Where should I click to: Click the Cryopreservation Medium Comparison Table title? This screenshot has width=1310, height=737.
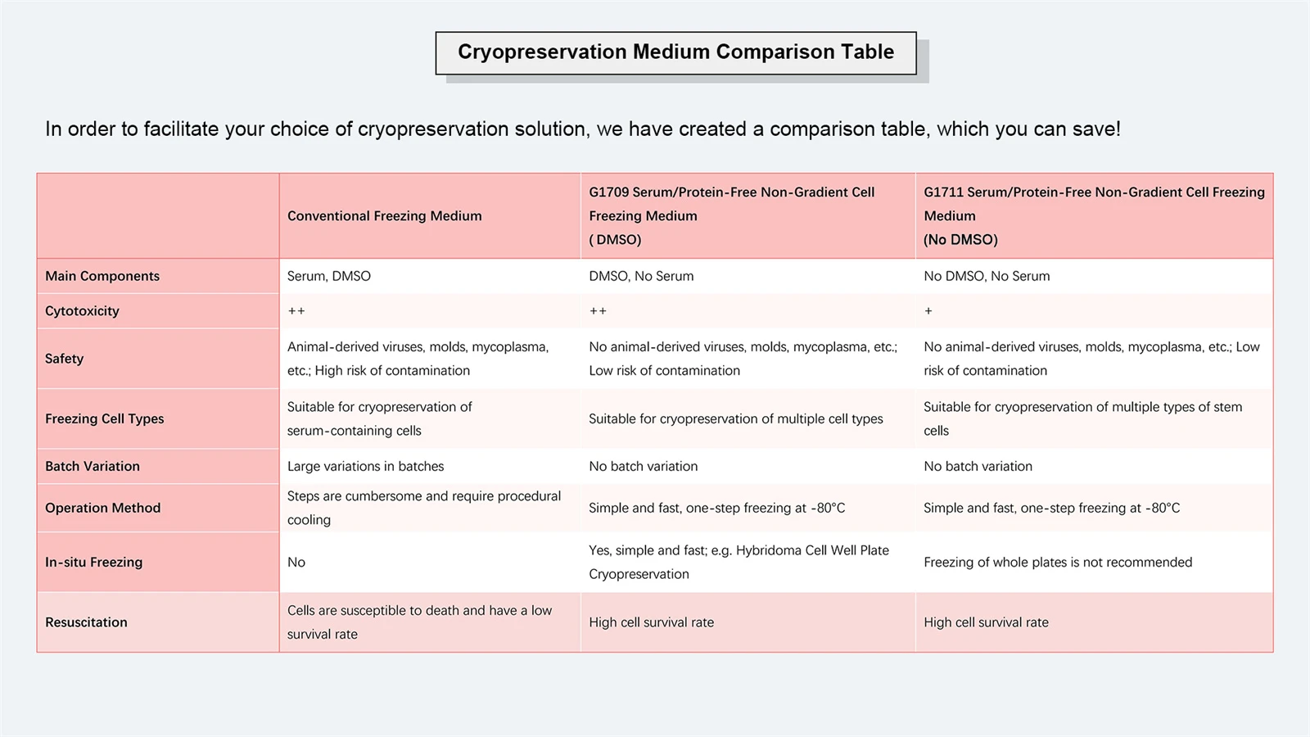tap(675, 52)
